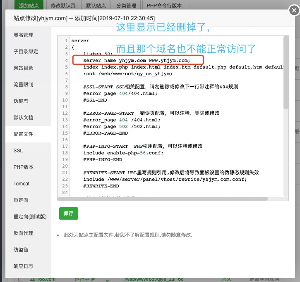The image size is (300, 282).
Task: Open the Tomcat section
Action: point(22,184)
